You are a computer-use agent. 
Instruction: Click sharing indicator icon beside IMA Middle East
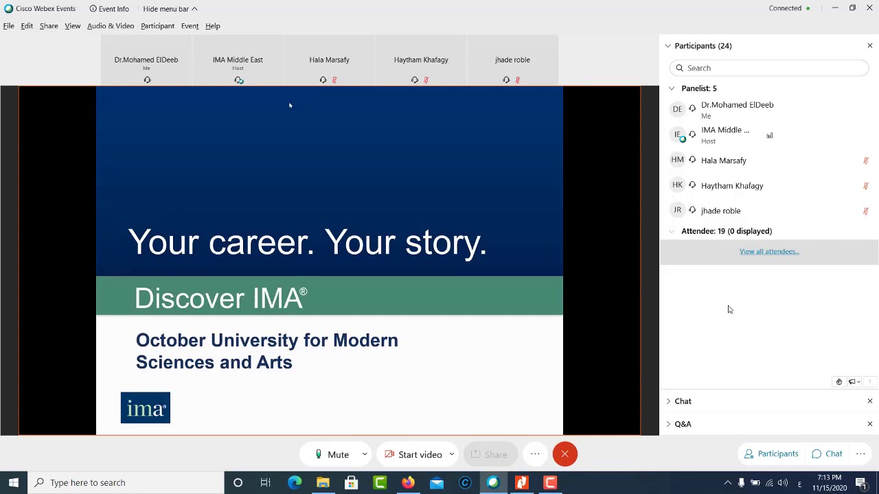pyautogui.click(x=770, y=136)
